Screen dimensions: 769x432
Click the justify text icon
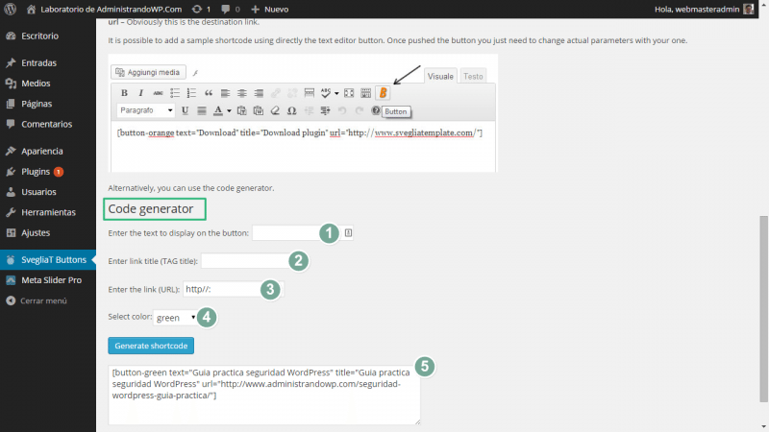click(202, 110)
